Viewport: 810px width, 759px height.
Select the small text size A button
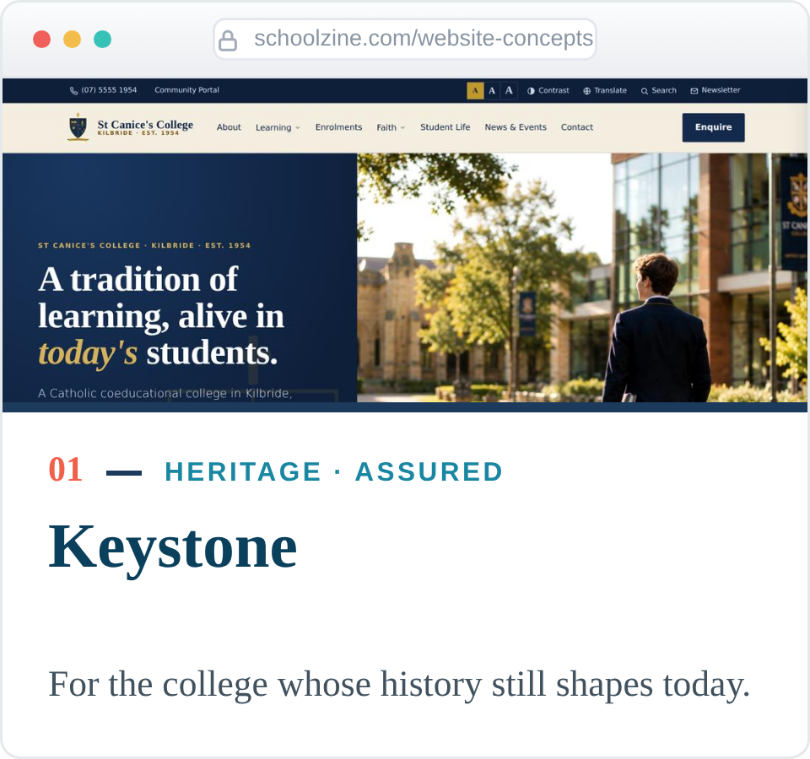tap(475, 90)
